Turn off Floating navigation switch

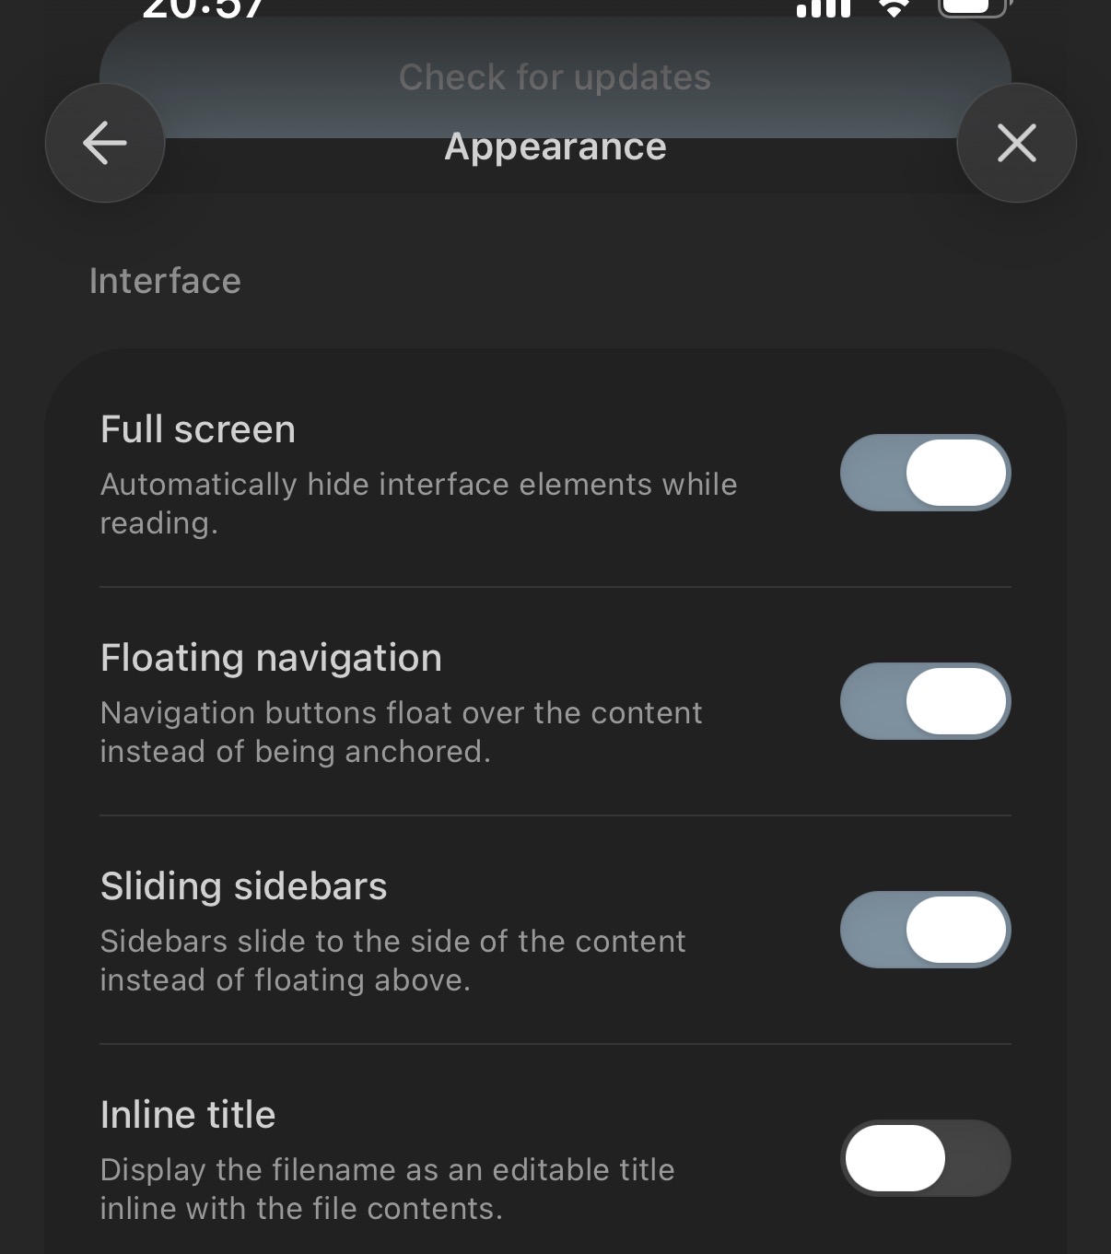pyautogui.click(x=925, y=701)
